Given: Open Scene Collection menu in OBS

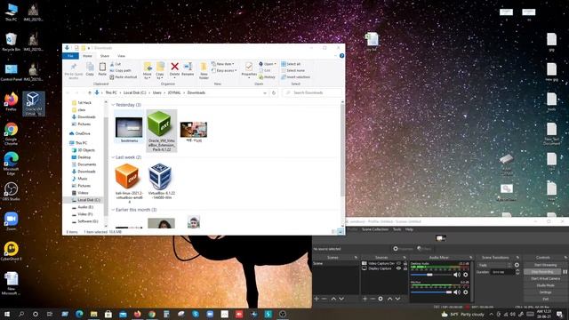Looking at the screenshot, I should [375, 229].
